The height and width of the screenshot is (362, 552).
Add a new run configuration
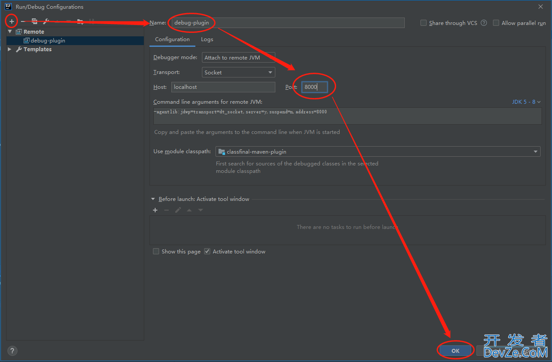pos(12,21)
